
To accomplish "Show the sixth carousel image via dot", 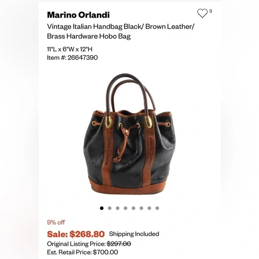I will (x=142, y=208).
